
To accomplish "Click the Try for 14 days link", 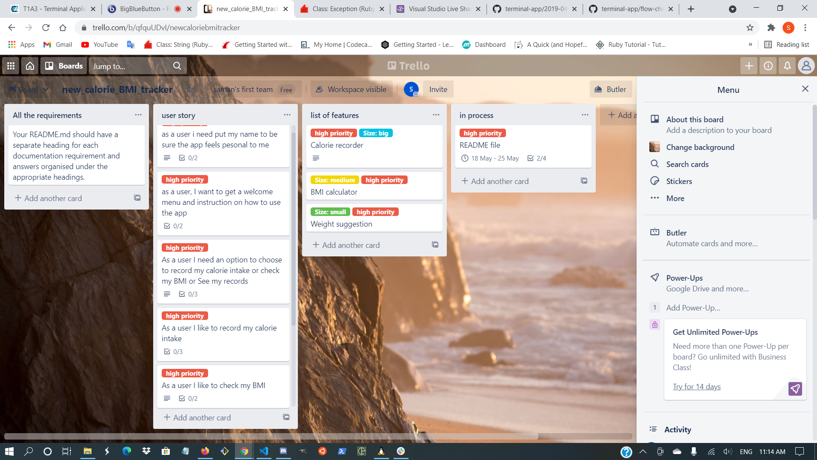I will tap(696, 387).
